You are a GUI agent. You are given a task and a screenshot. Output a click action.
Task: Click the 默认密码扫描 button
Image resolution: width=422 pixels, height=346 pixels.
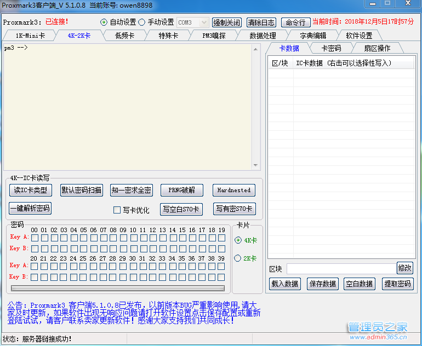coord(81,191)
